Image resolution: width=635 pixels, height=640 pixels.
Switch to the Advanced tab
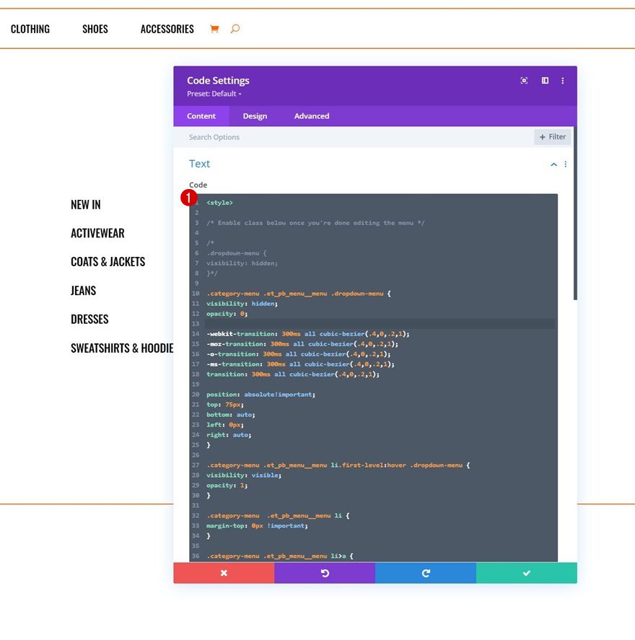coord(311,115)
